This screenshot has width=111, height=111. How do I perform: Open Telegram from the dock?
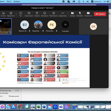click(8, 107)
